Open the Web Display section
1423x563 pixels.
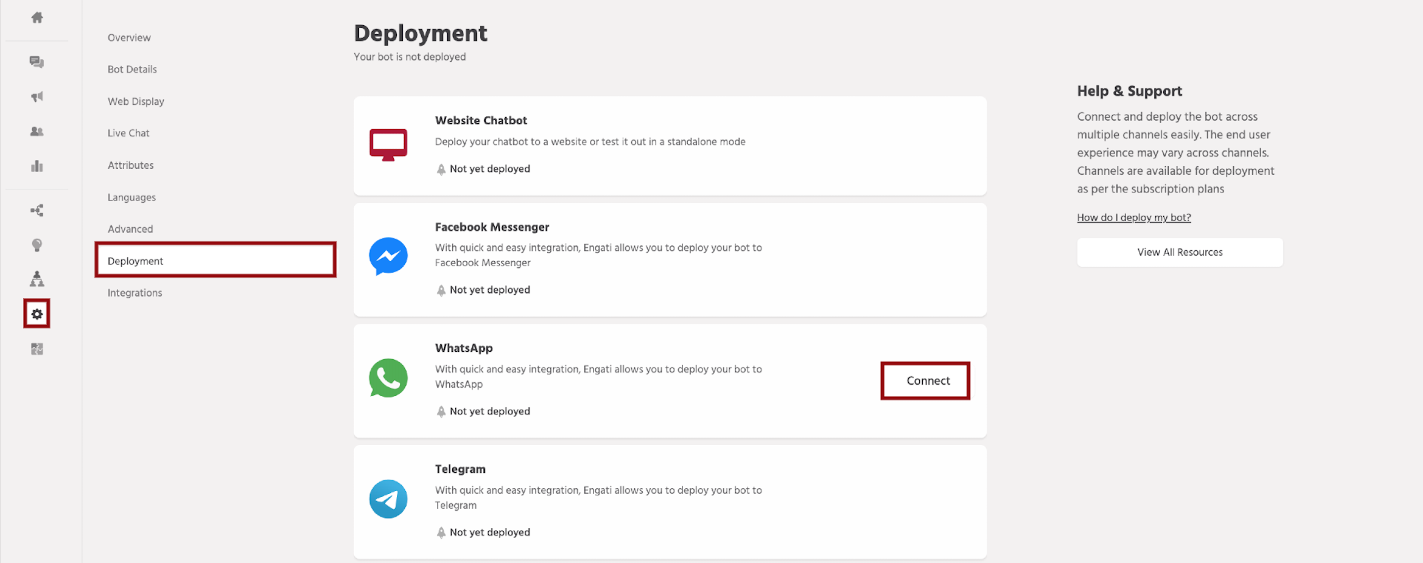point(136,101)
